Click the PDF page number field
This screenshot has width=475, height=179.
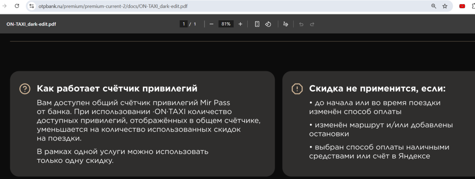(x=184, y=24)
